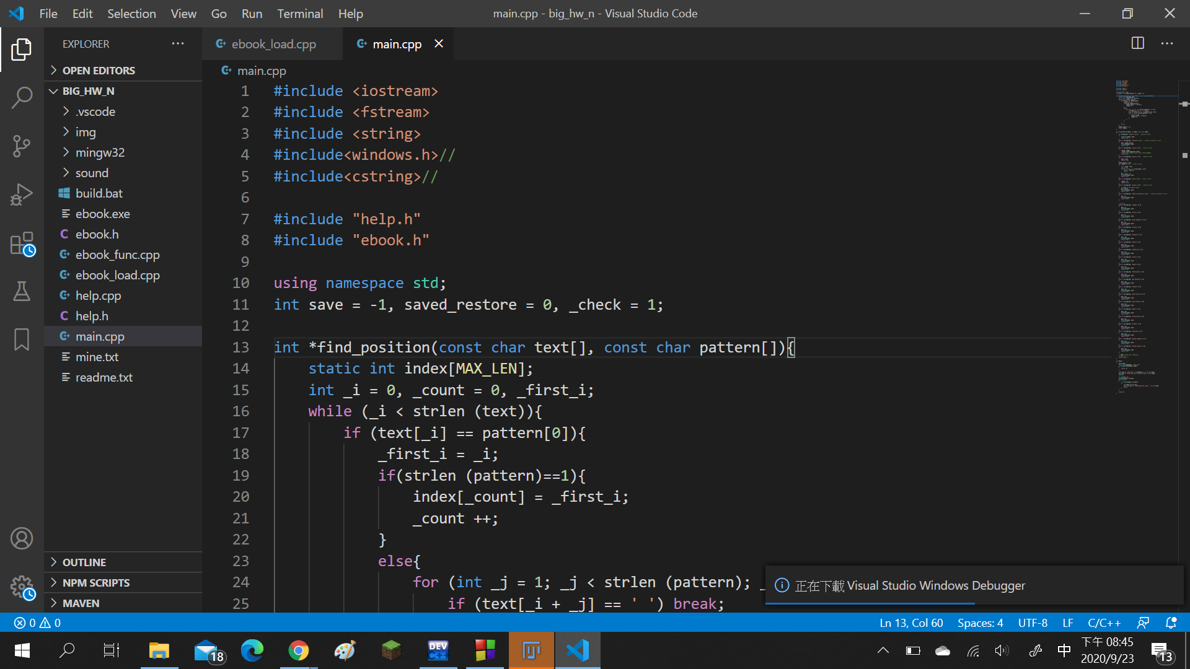Expand the mingw32 folder
Screen dimensions: 1190x669
100,152
